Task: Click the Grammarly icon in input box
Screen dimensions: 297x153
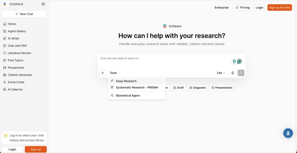Action: (x=239, y=62)
